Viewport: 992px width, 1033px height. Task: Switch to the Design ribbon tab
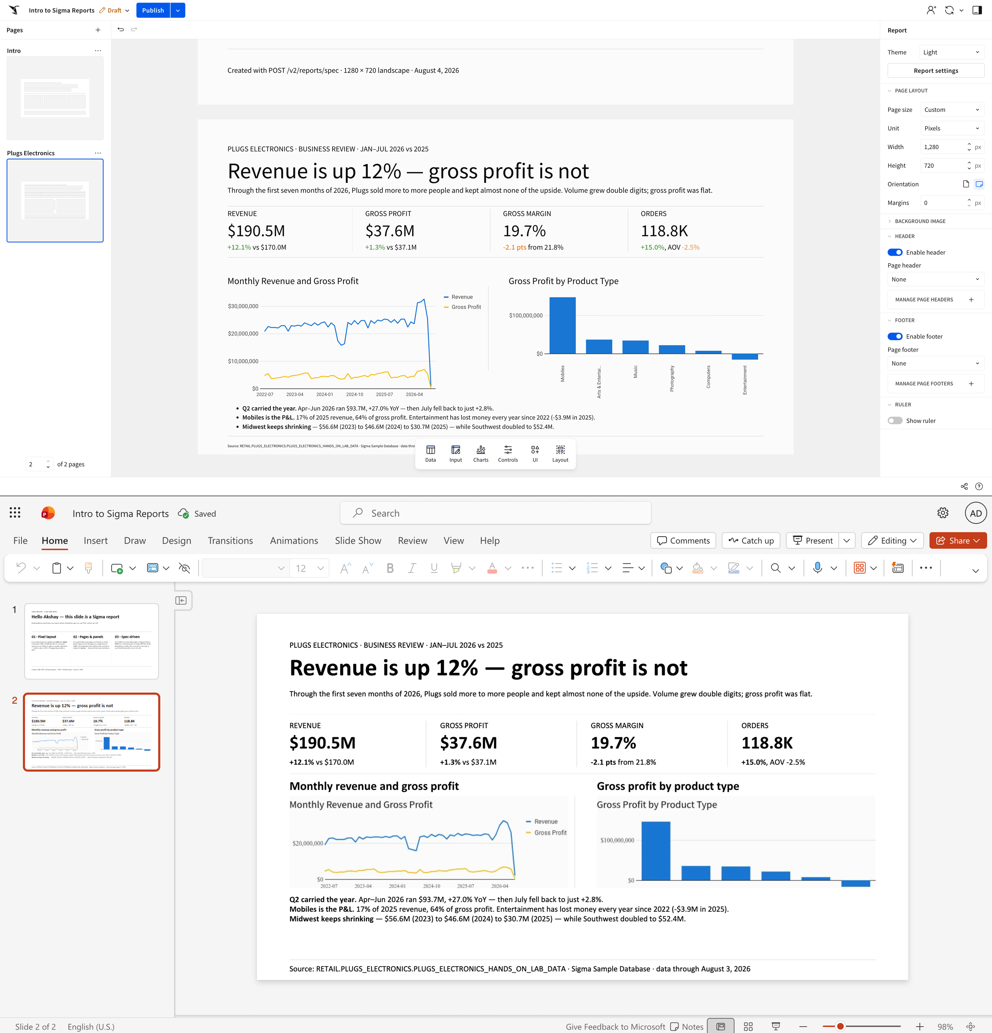pyautogui.click(x=177, y=540)
